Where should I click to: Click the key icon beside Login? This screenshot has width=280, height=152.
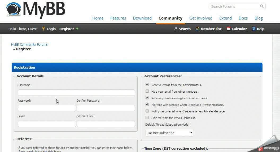point(43,28)
